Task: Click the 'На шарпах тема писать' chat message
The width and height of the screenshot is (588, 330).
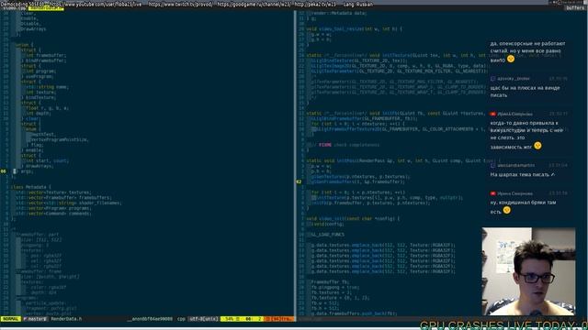Action: pyautogui.click(x=523, y=174)
